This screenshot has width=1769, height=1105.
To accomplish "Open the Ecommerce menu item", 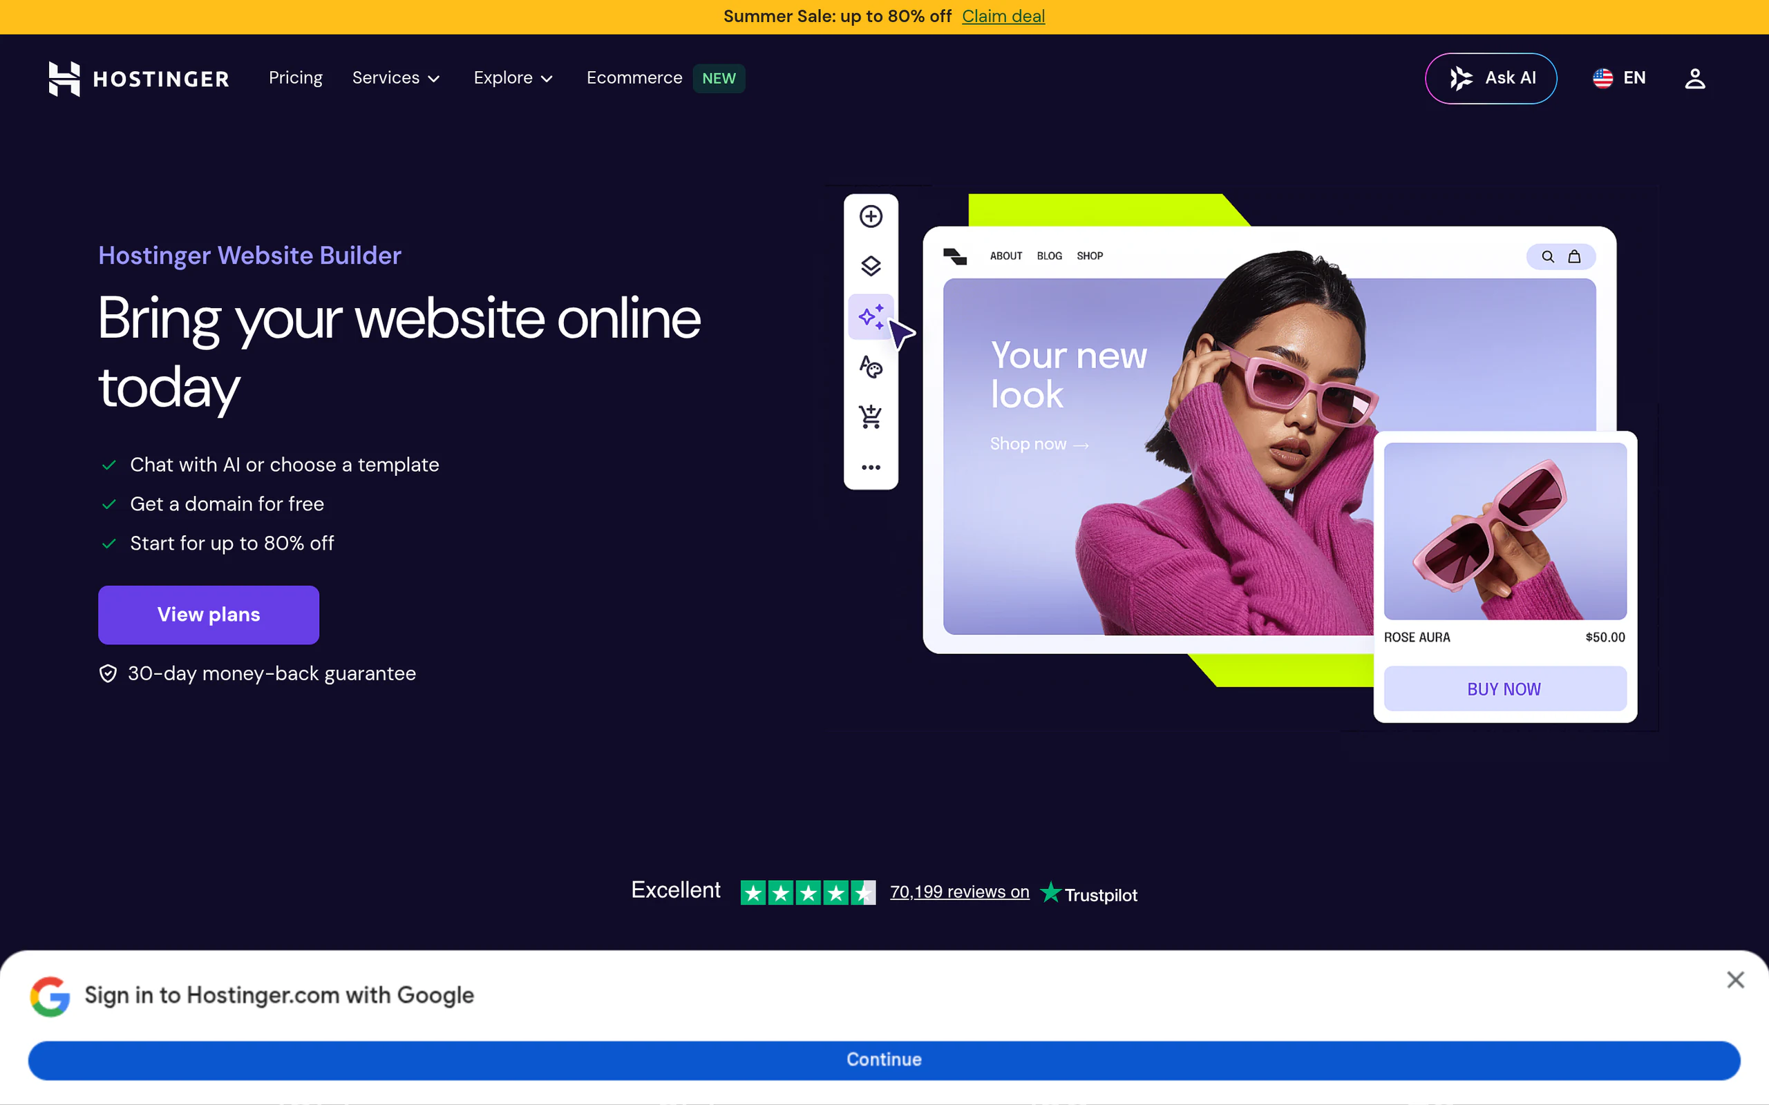I will 634,78.
